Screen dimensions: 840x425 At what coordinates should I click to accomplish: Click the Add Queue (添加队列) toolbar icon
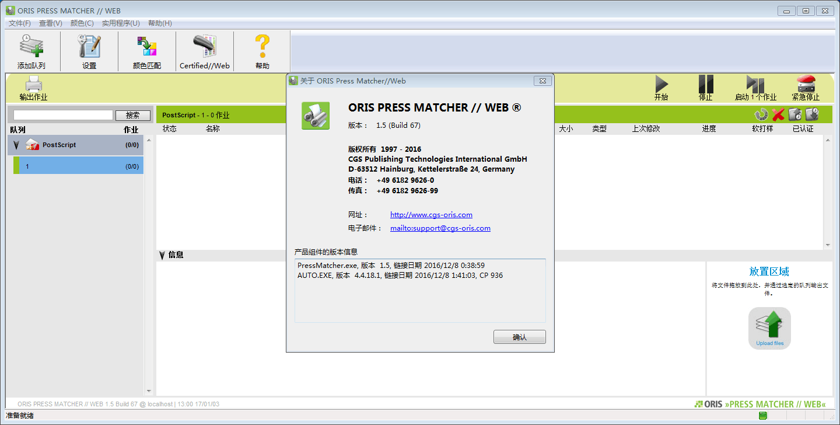pyautogui.click(x=32, y=46)
